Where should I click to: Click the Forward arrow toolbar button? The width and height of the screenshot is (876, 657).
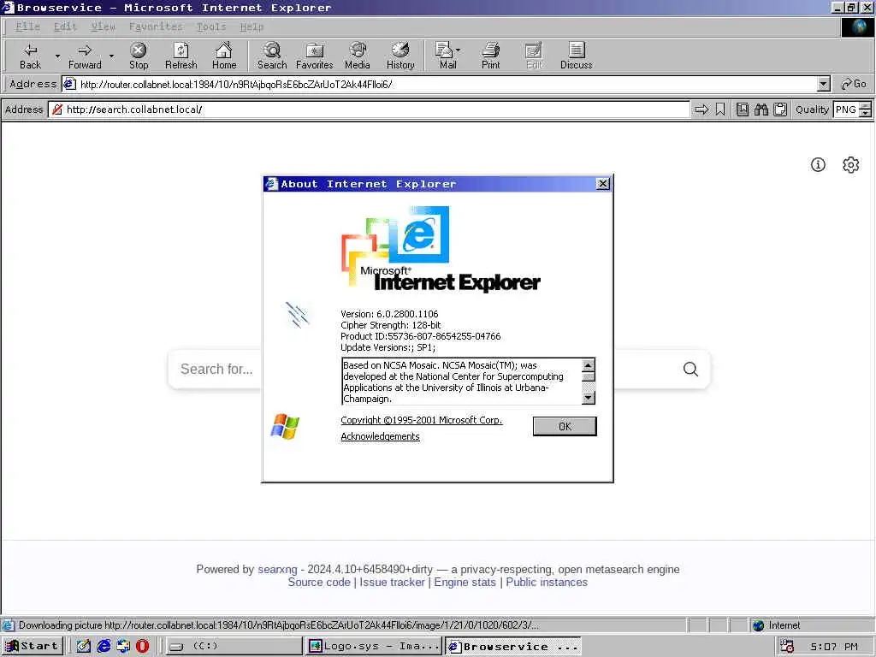(85, 56)
